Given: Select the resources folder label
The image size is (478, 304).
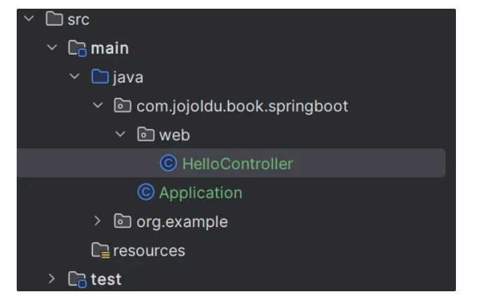Looking at the screenshot, I should pos(149,251).
